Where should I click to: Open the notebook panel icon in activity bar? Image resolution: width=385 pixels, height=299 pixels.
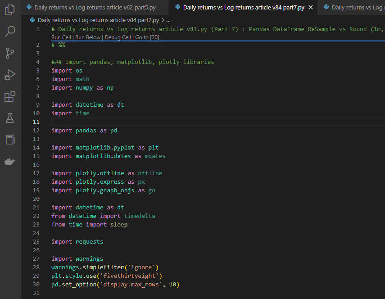pos(10,140)
